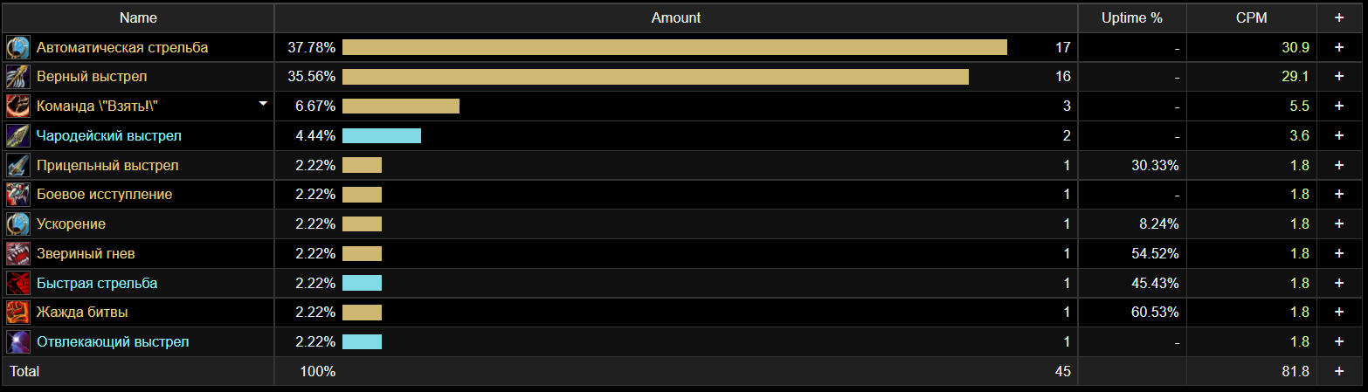Click the Автоматическая стрельба spell icon
Screen dimensions: 1368x392
18,47
